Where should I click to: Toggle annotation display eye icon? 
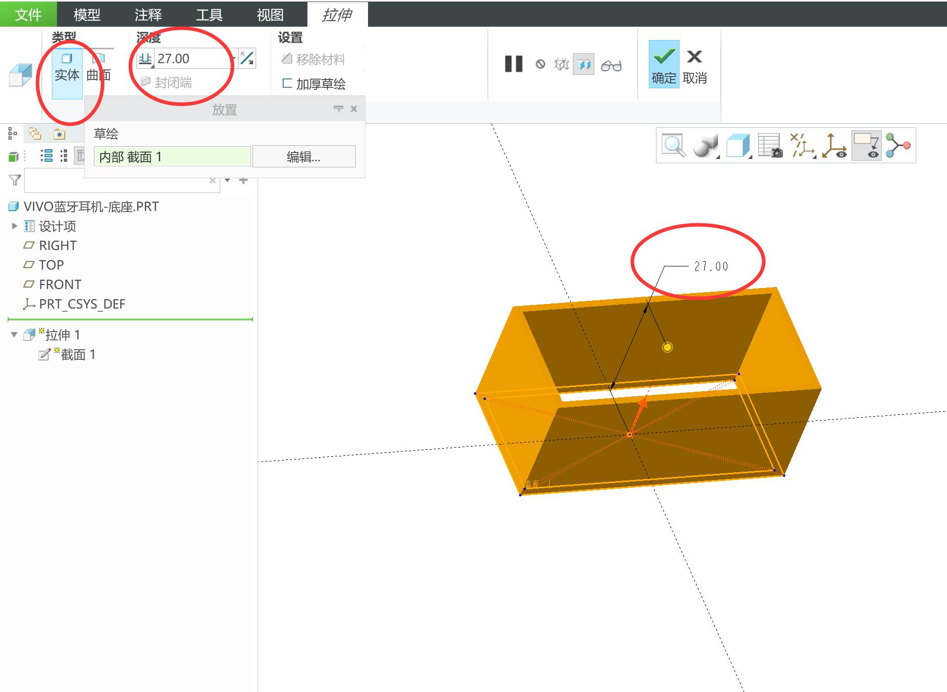coord(866,146)
